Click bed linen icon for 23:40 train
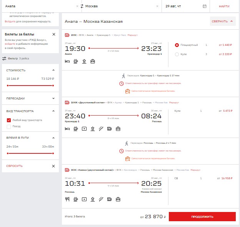The width and height of the screenshot is (240, 227). click(x=67, y=129)
